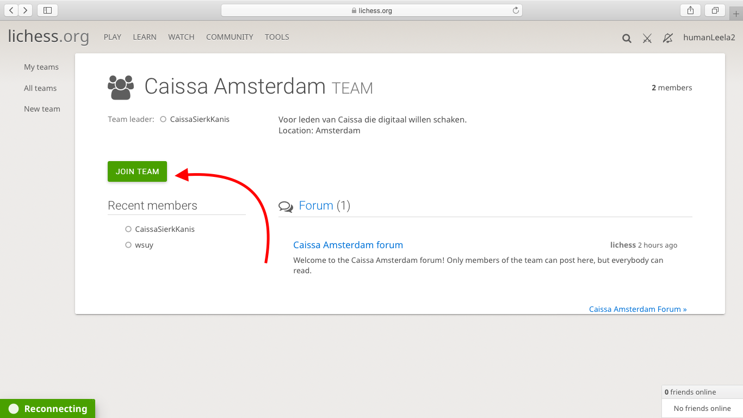This screenshot has height=418, width=743.
Task: Toggle the Safari sidebar button
Action: [47, 10]
